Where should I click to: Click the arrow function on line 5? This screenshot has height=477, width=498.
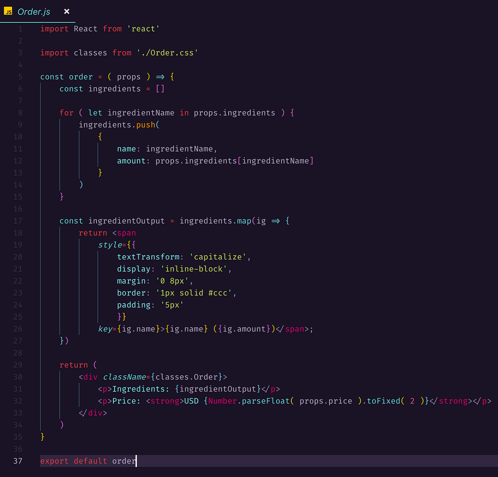161,76
